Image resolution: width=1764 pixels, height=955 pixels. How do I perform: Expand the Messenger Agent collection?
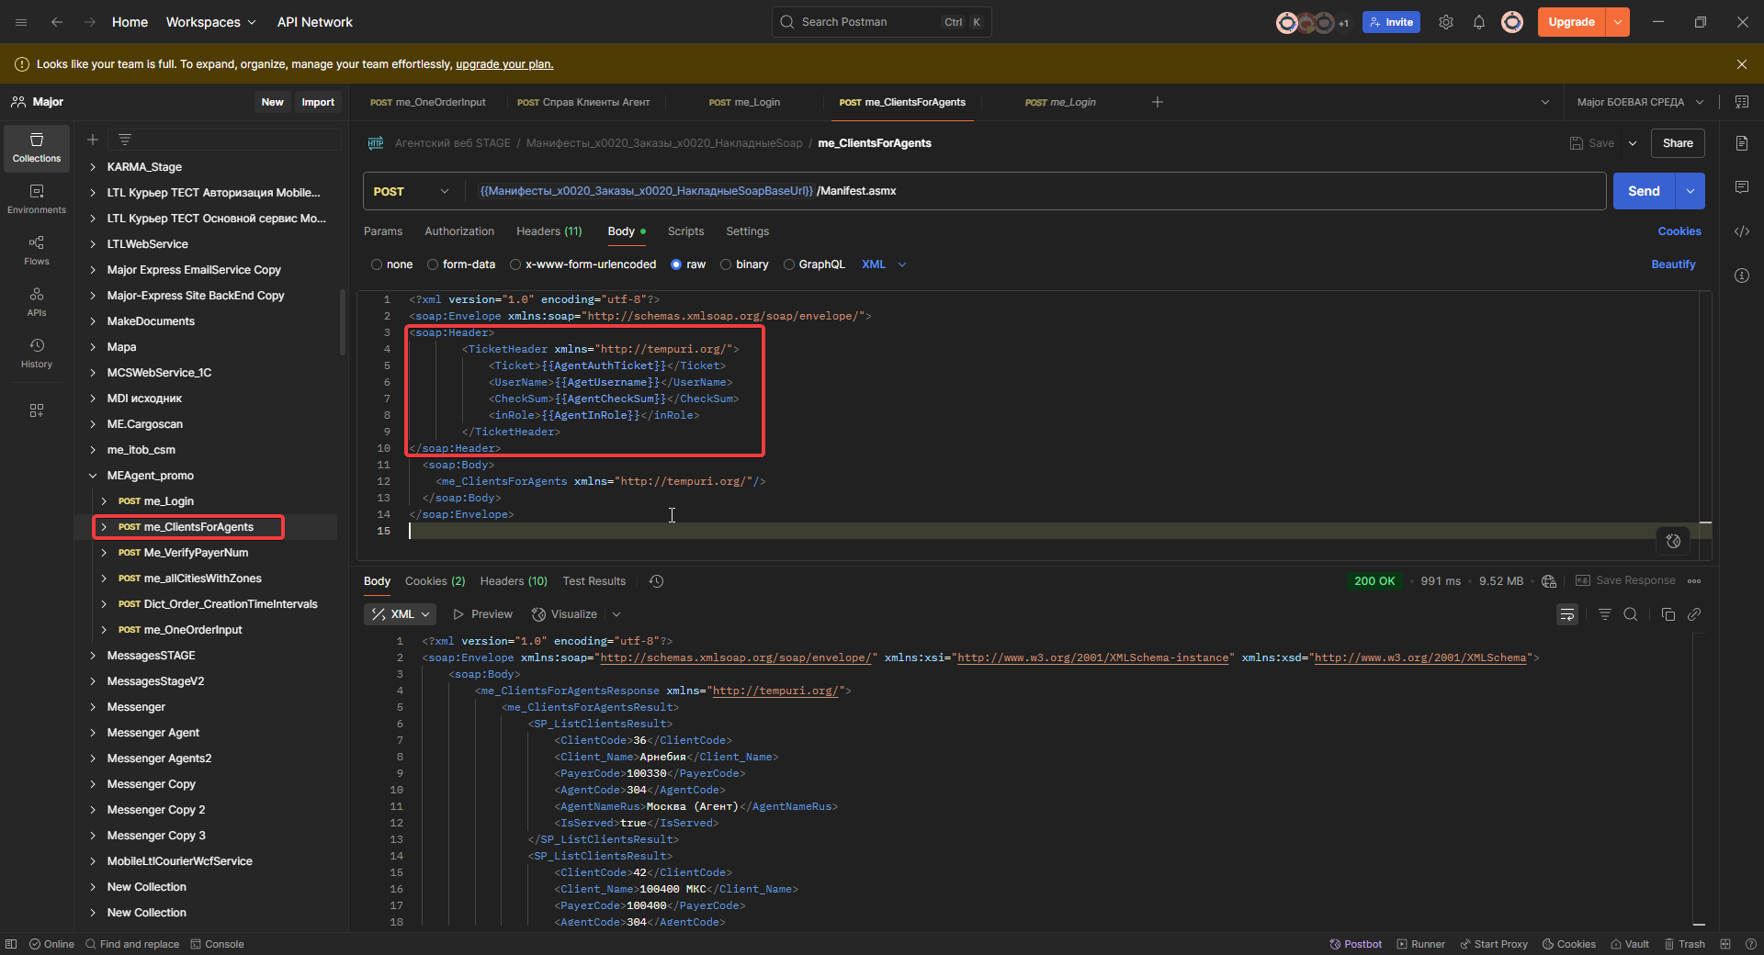93,733
